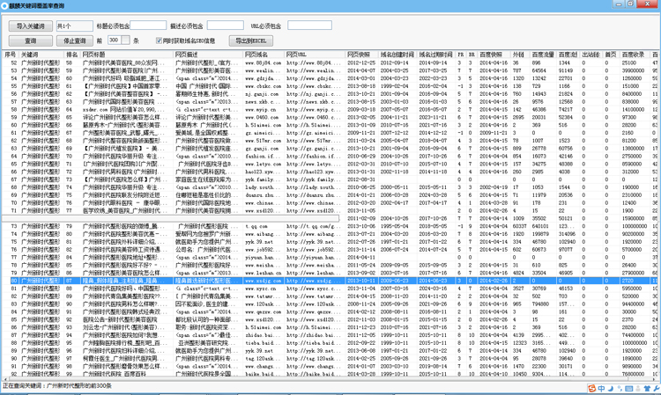This screenshot has height=395, width=661.
Task: Click domain cell www.517mr.com
Action: pos(263,141)
